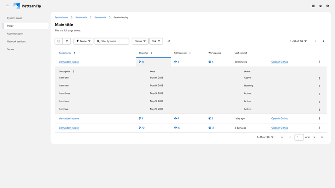Open in Github link for 1 day ago row
Screen dimensions: 335x188
coord(279,119)
